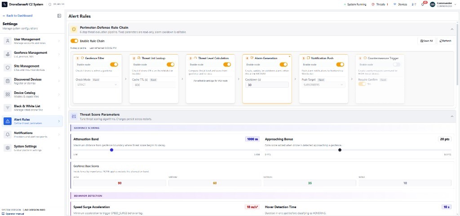
Task: Click the NONE base score field 10
Action: point(405,183)
